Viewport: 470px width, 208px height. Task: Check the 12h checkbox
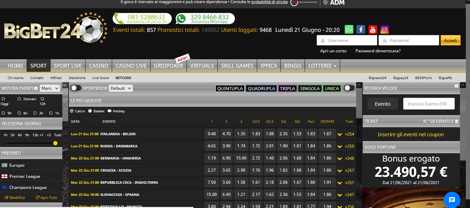click(x=42, y=99)
